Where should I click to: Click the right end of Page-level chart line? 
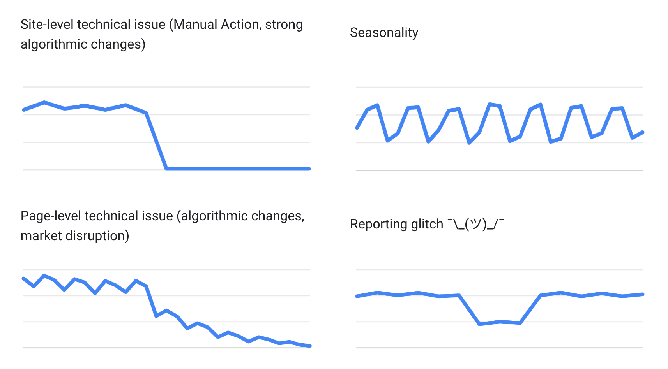tap(310, 346)
